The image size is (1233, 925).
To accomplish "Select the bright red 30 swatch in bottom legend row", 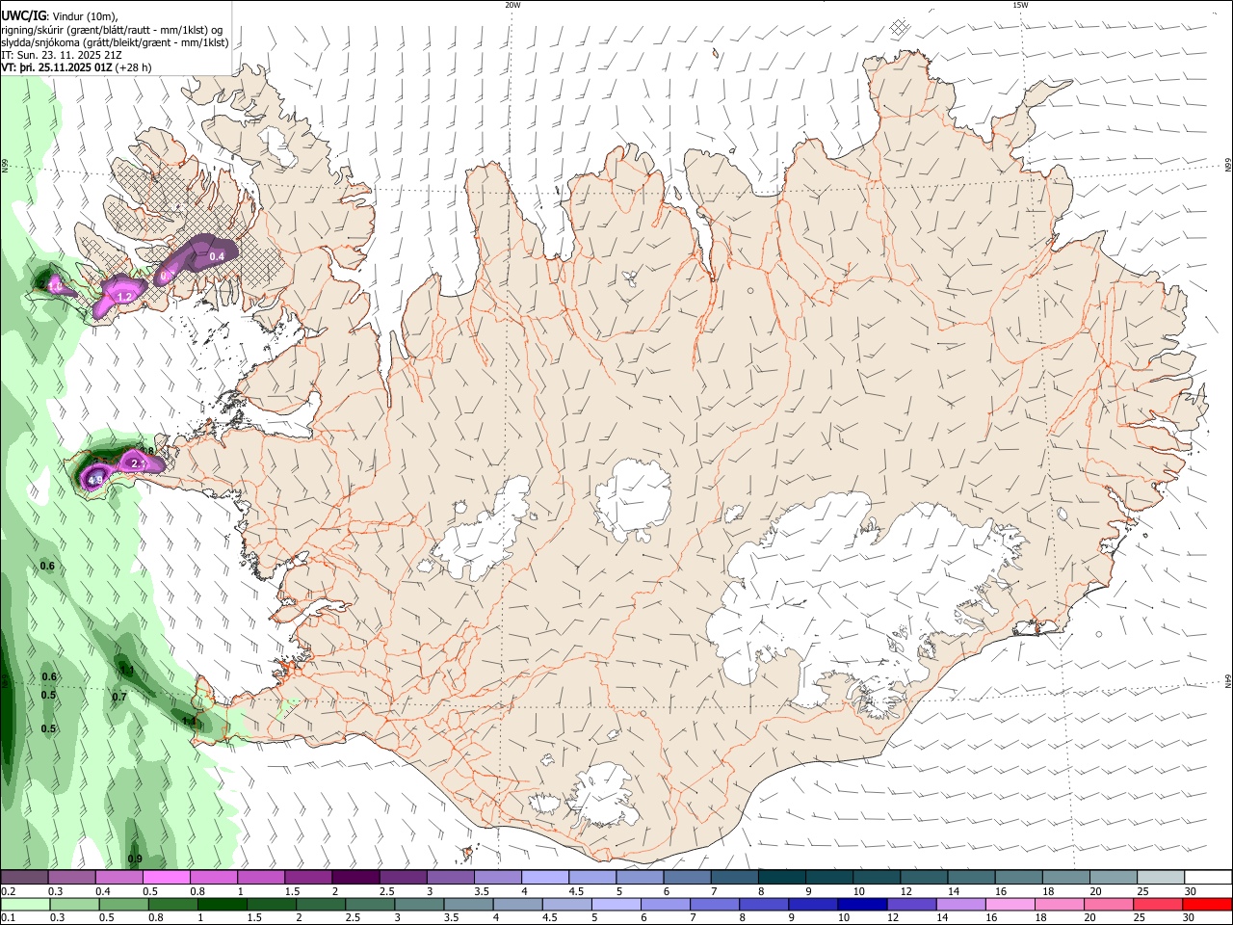I will point(1207,905).
